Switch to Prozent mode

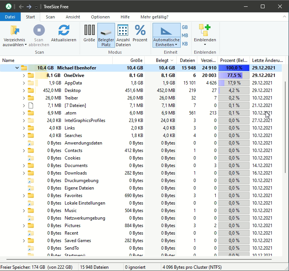click(140, 33)
